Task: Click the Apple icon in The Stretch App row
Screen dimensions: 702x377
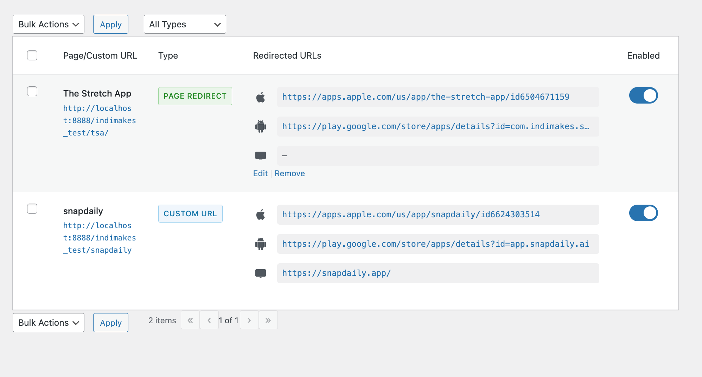Action: pos(261,97)
